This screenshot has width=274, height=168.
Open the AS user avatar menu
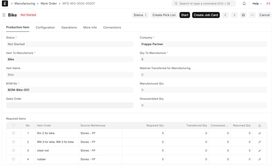(x=268, y=3)
